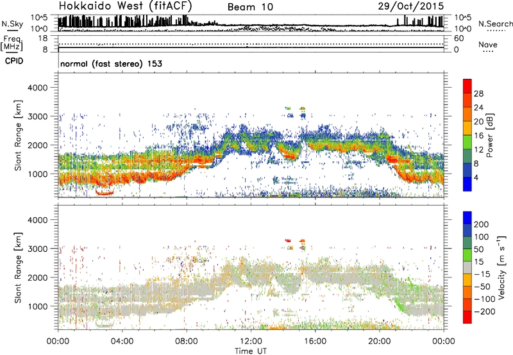Click the 'Beam 10' label
The image size is (513, 355).
click(x=250, y=7)
